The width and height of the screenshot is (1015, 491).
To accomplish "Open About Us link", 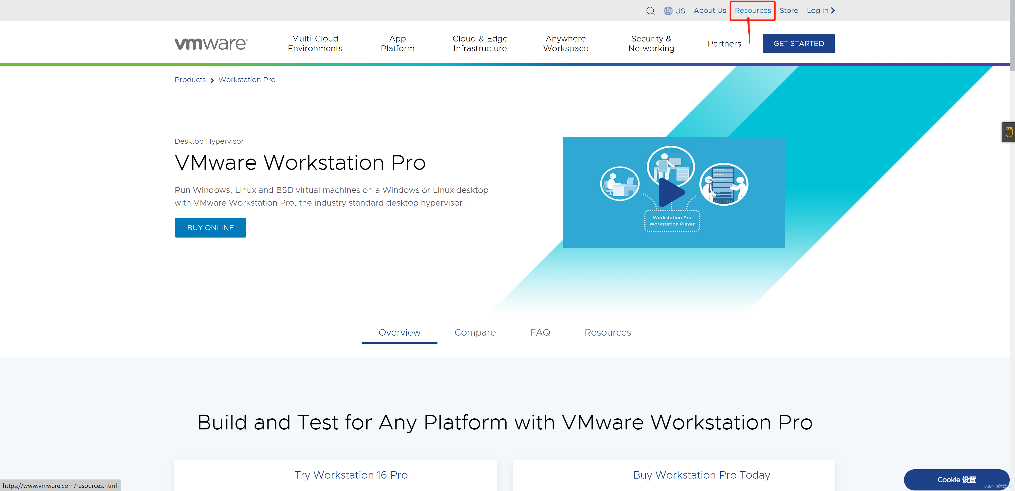I will click(x=710, y=11).
